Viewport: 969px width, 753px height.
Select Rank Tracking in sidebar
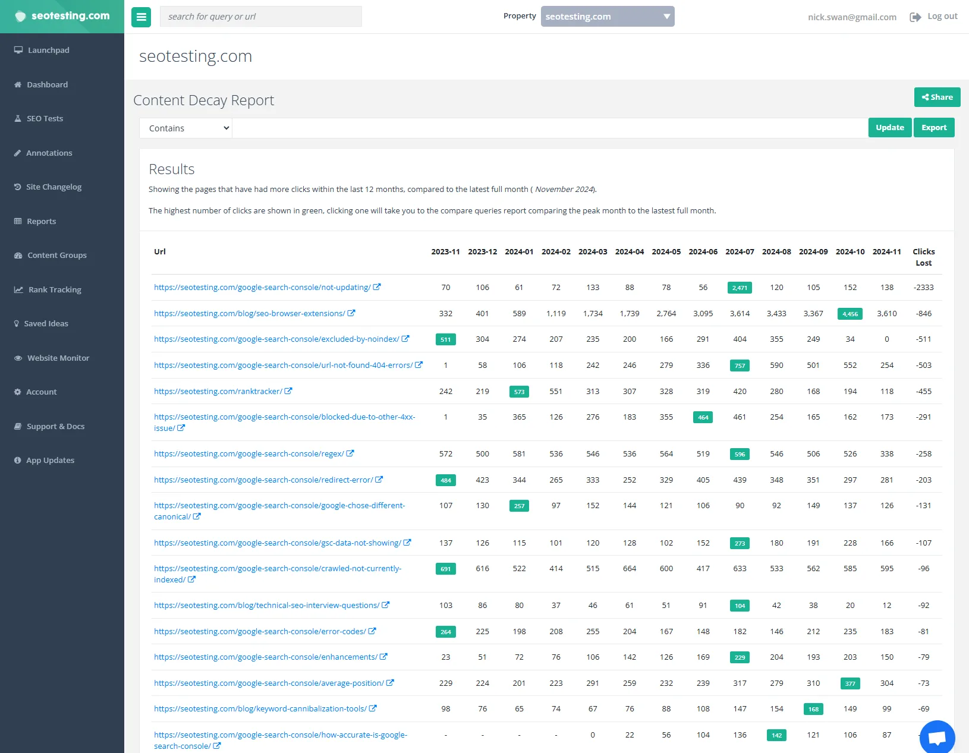click(x=55, y=290)
